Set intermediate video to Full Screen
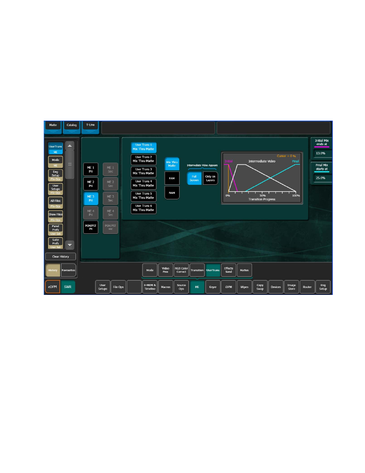Screen dimensions: 365x473 (194, 178)
